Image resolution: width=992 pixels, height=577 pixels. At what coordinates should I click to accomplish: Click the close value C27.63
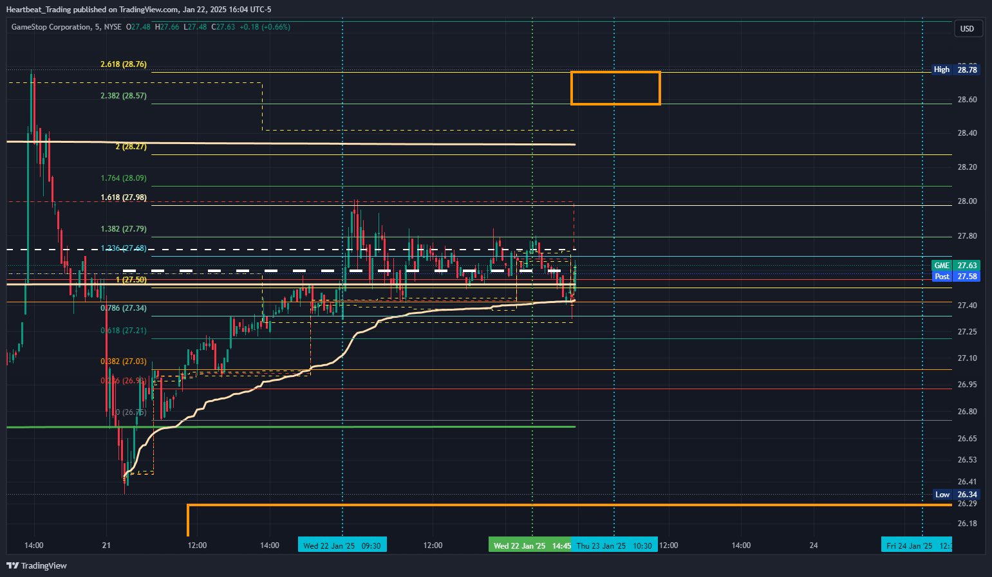pyautogui.click(x=223, y=27)
